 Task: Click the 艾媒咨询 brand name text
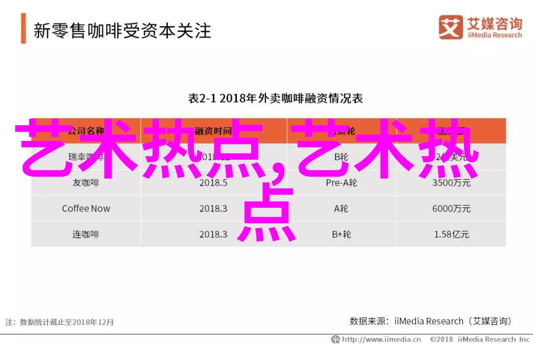tap(494, 24)
